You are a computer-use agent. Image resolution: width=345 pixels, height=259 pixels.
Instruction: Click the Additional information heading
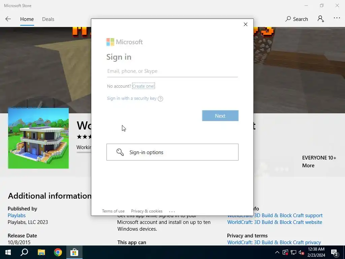[50, 196]
